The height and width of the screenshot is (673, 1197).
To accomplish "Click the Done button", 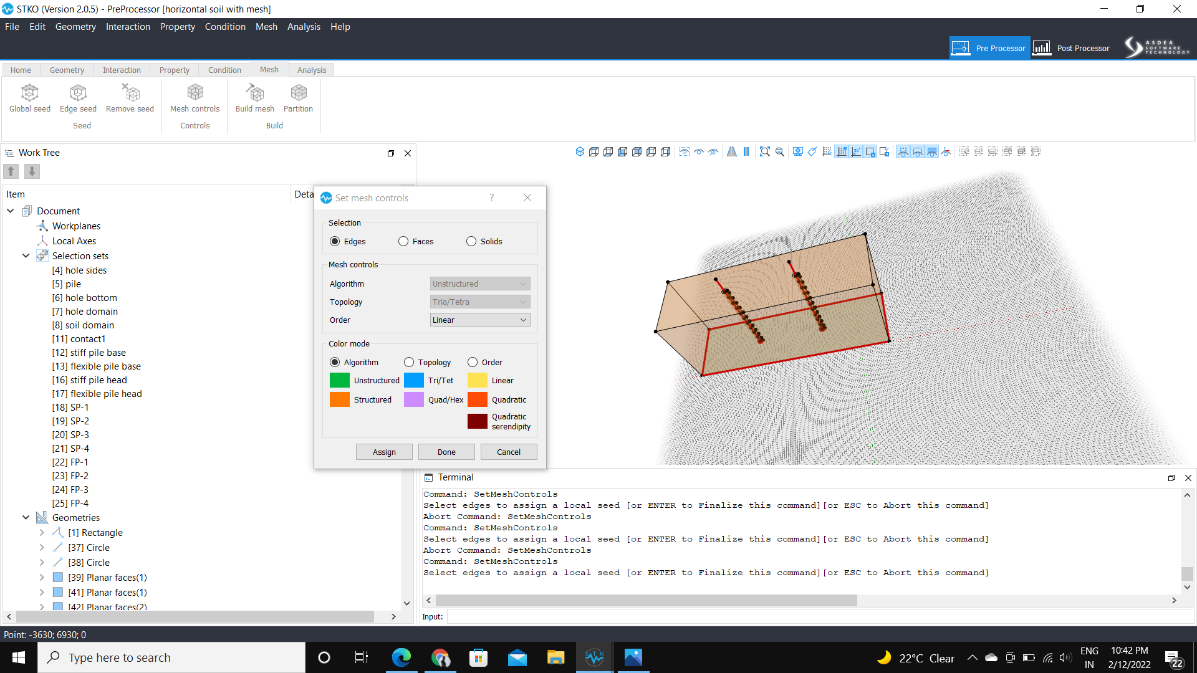I will coord(446,452).
